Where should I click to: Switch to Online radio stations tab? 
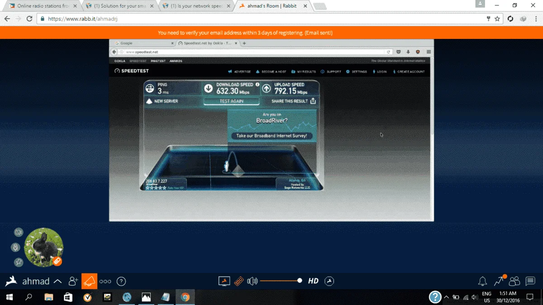pos(43,6)
